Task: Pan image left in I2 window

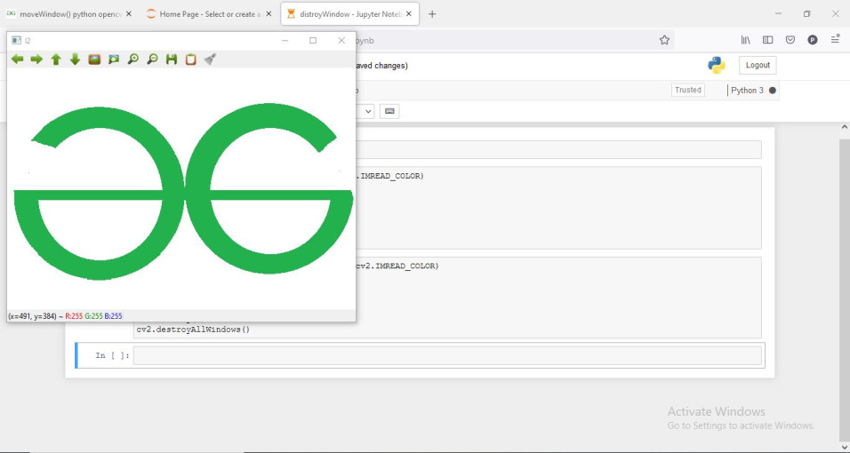Action: pos(18,59)
